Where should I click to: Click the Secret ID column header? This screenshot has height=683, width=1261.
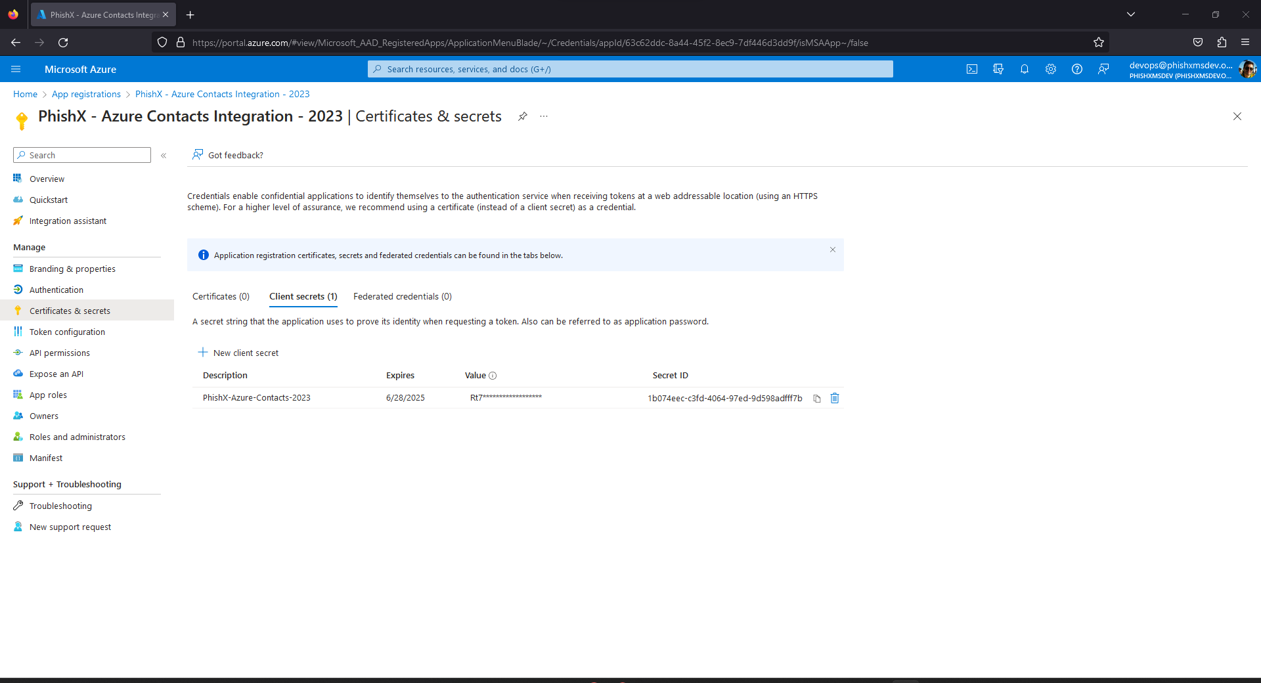click(x=671, y=376)
